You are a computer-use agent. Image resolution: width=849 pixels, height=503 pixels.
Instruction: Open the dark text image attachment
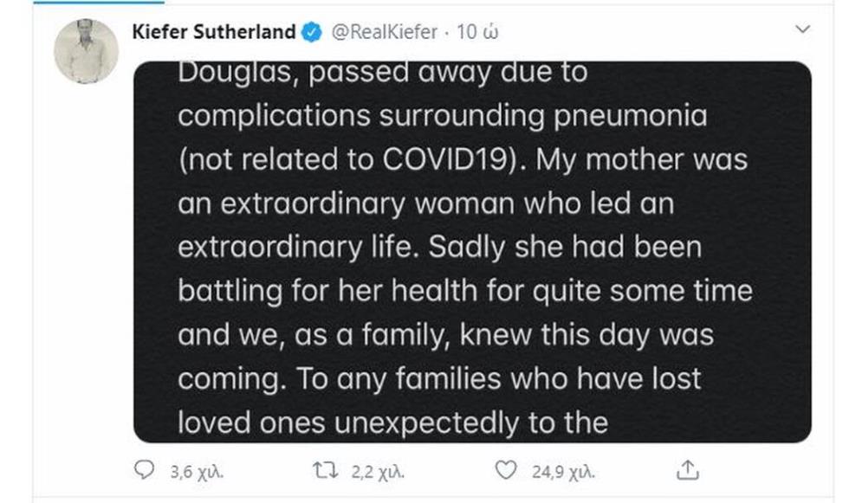[x=472, y=251]
